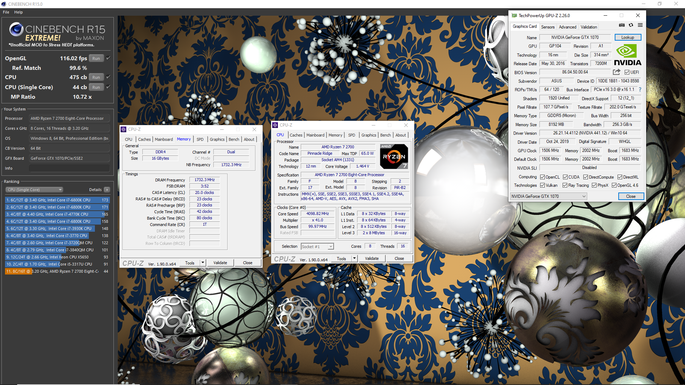Screen dimensions: 685x385
Task: Open Mainboard tab in CPU-Z CPU window
Action: pyautogui.click(x=315, y=135)
